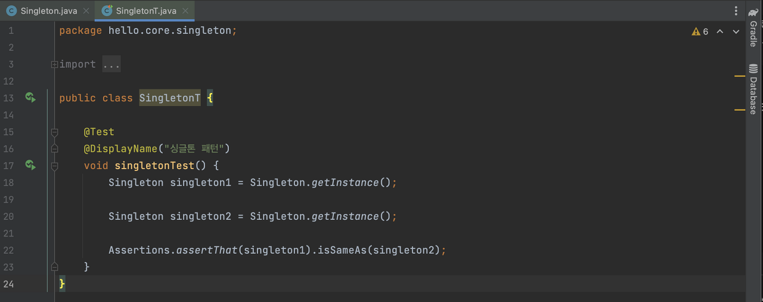Open the Database tool window
The image size is (763, 302).
point(753,88)
